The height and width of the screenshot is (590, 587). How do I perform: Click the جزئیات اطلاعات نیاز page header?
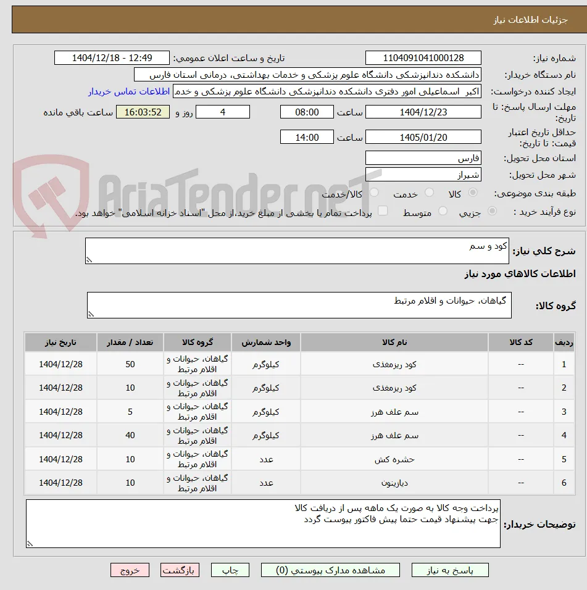click(x=531, y=20)
